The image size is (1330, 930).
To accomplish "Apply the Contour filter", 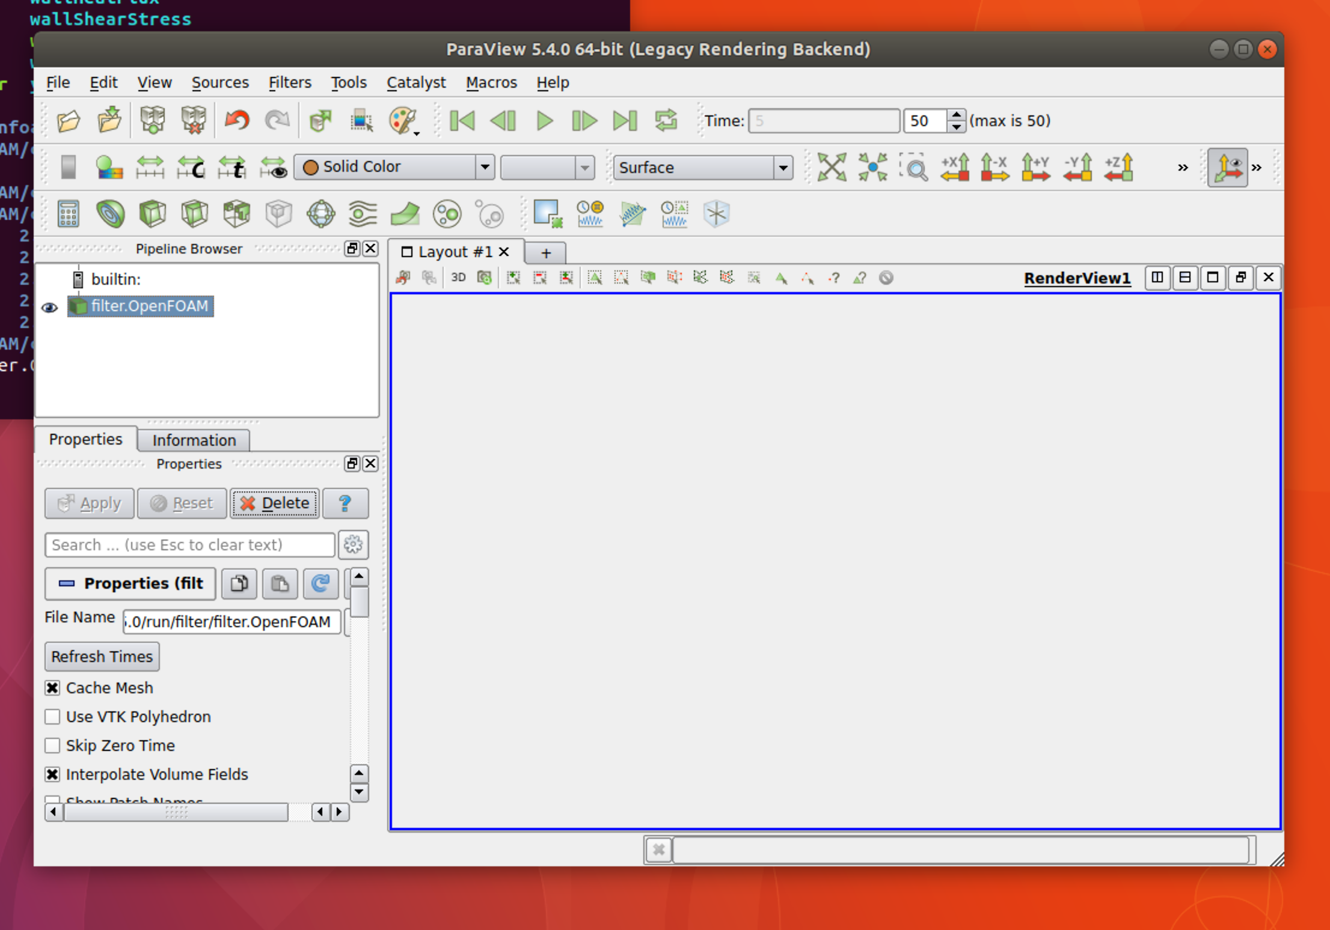I will point(110,214).
